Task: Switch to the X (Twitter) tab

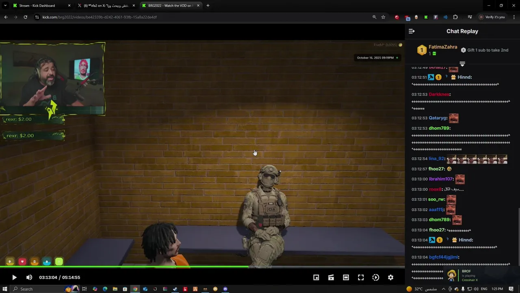Action: point(106,6)
